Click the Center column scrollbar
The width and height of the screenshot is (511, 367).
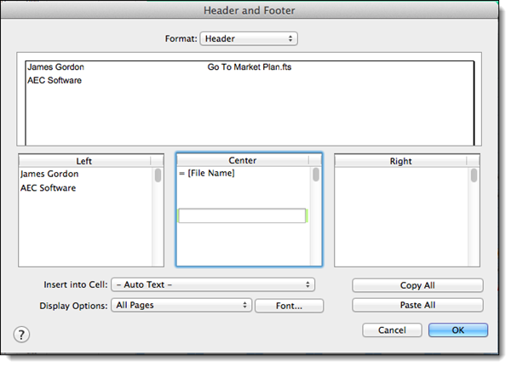(316, 175)
